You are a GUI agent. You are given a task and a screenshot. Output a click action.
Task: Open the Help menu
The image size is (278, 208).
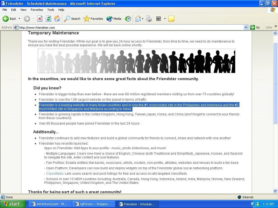[x=61, y=10]
